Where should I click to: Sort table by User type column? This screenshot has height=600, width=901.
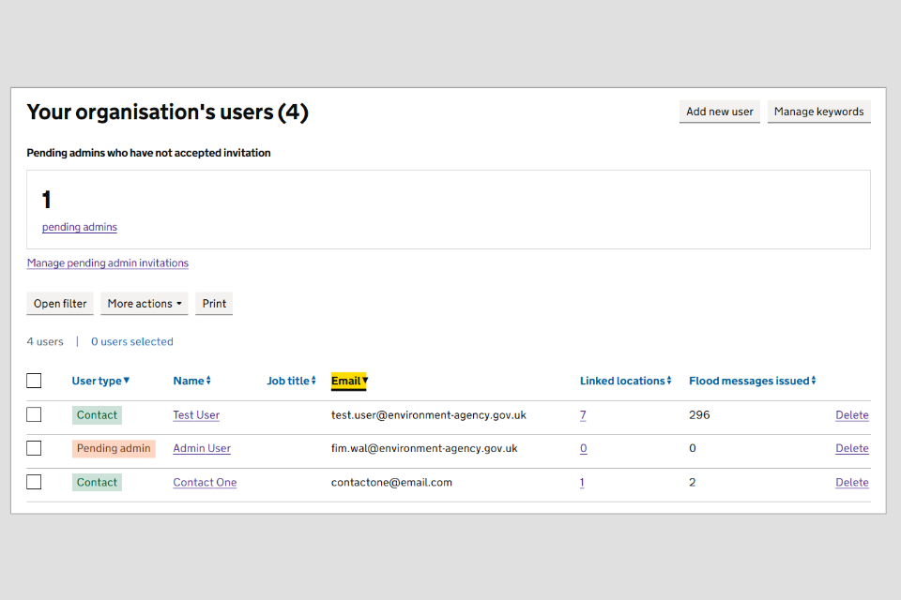point(100,381)
